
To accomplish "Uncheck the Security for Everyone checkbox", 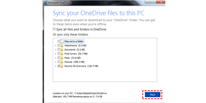I will [59, 66].
